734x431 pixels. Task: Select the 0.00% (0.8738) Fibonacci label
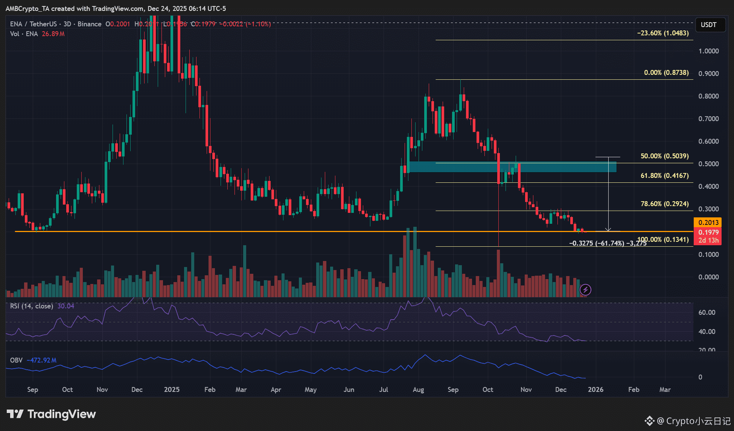666,73
